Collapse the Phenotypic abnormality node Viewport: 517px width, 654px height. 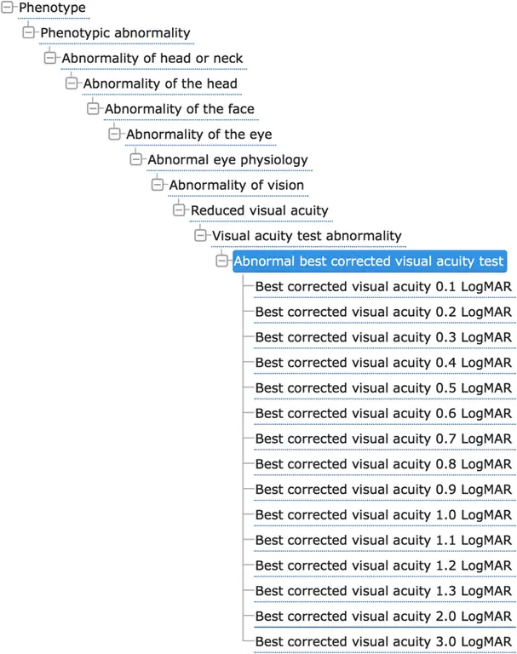click(x=28, y=33)
